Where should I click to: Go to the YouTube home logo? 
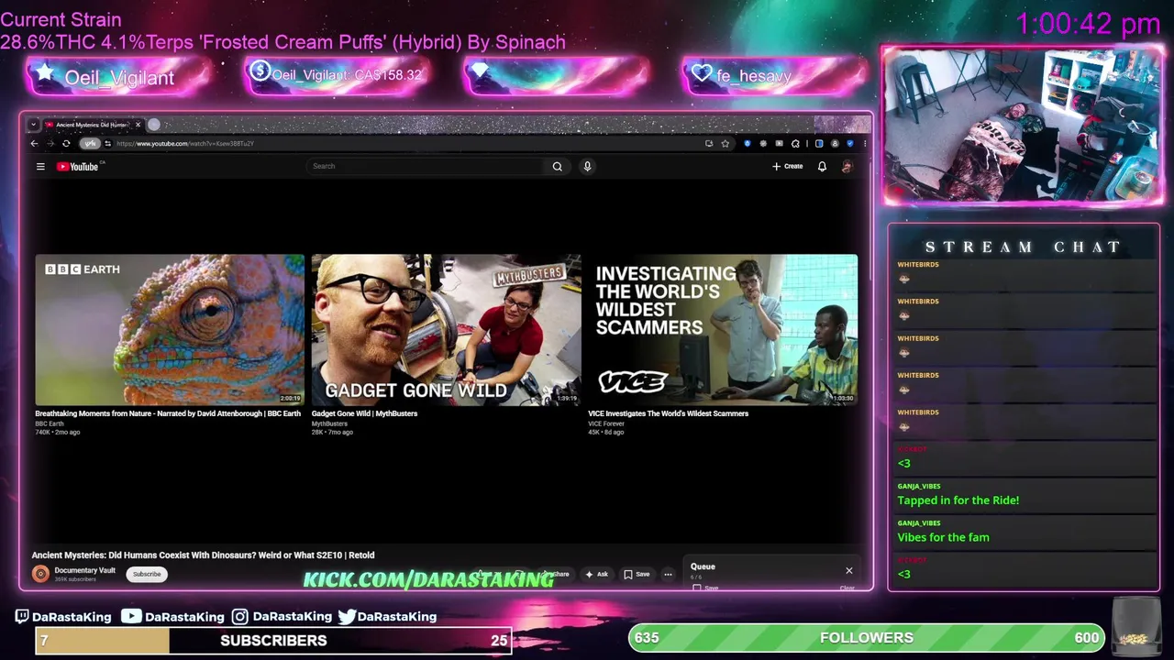pos(77,166)
